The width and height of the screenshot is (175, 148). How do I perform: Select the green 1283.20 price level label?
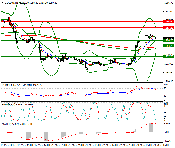169,46
